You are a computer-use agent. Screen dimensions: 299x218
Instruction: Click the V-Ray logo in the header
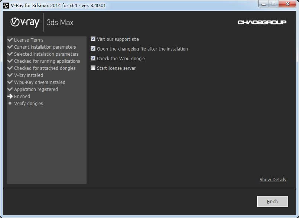pos(25,23)
